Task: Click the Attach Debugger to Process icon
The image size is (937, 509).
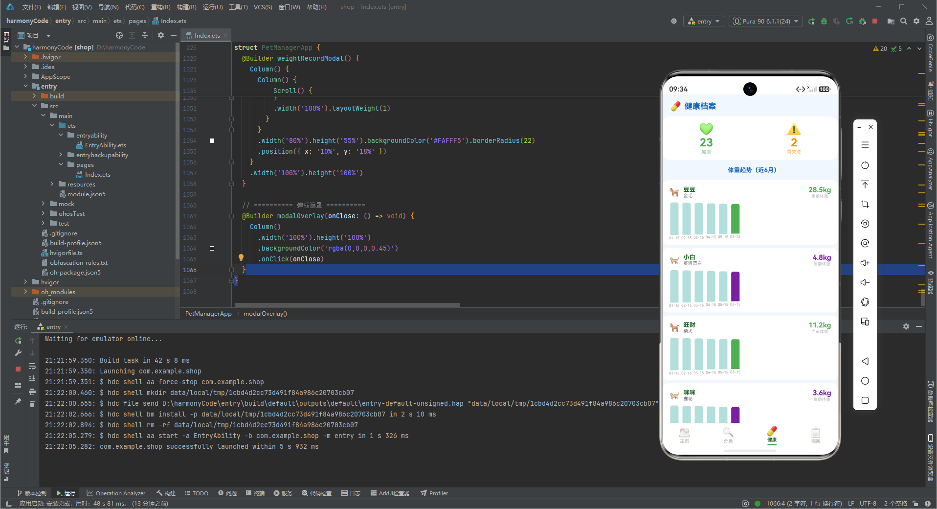Action: point(862,21)
